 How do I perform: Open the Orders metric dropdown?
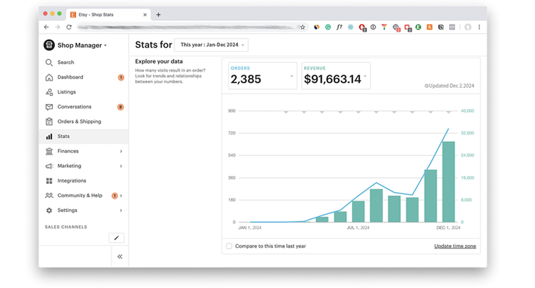(263, 76)
